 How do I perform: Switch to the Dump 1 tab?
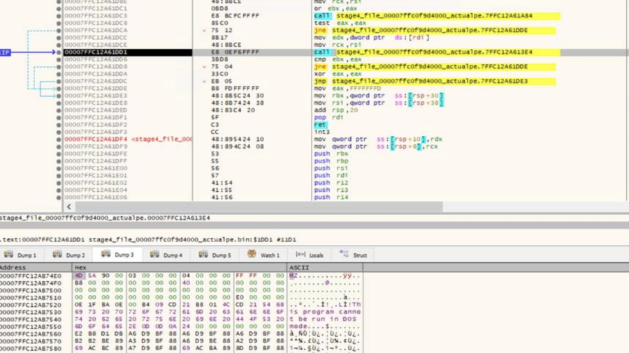(20, 255)
